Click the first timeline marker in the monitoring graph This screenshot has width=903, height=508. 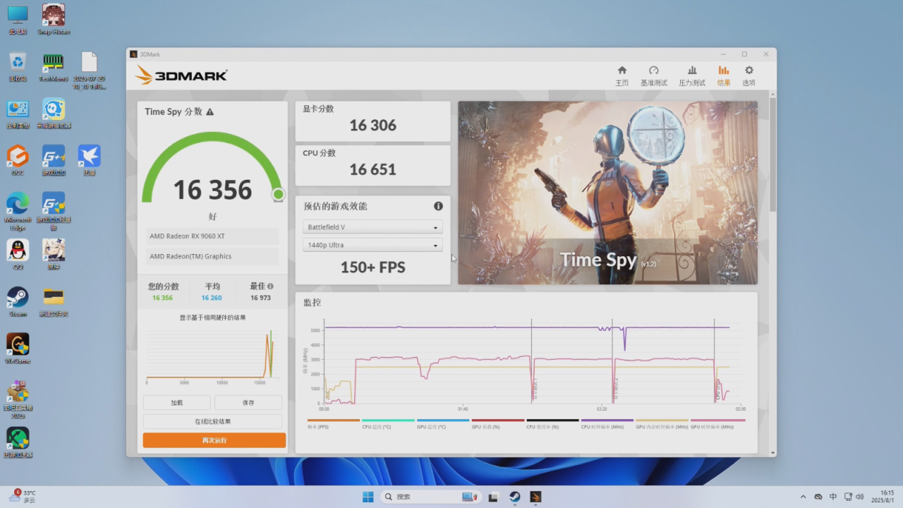click(532, 361)
